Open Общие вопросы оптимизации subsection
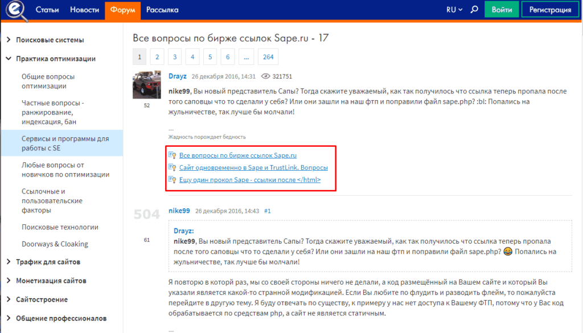Screen dimensions: 583x333 point(48,81)
